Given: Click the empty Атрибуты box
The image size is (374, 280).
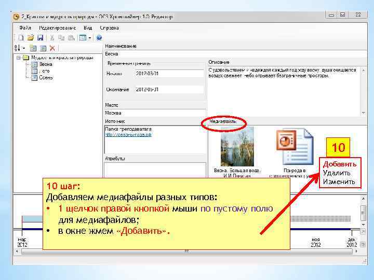Looking at the screenshot, I should [x=155, y=170].
